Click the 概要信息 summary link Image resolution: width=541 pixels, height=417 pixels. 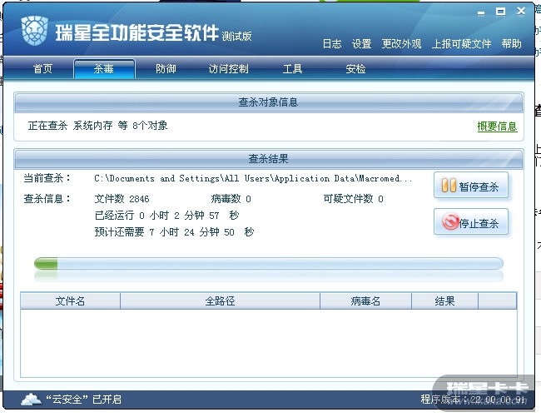(x=497, y=127)
